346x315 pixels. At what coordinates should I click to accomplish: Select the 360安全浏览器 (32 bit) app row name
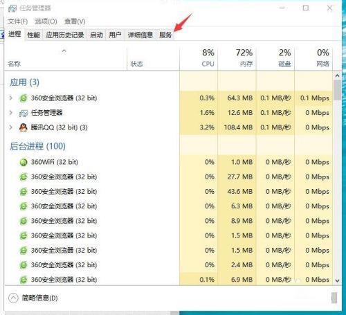pos(64,98)
